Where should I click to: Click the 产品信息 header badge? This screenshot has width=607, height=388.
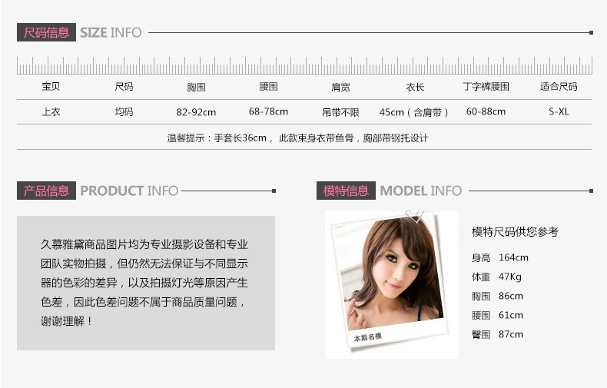[x=46, y=191]
